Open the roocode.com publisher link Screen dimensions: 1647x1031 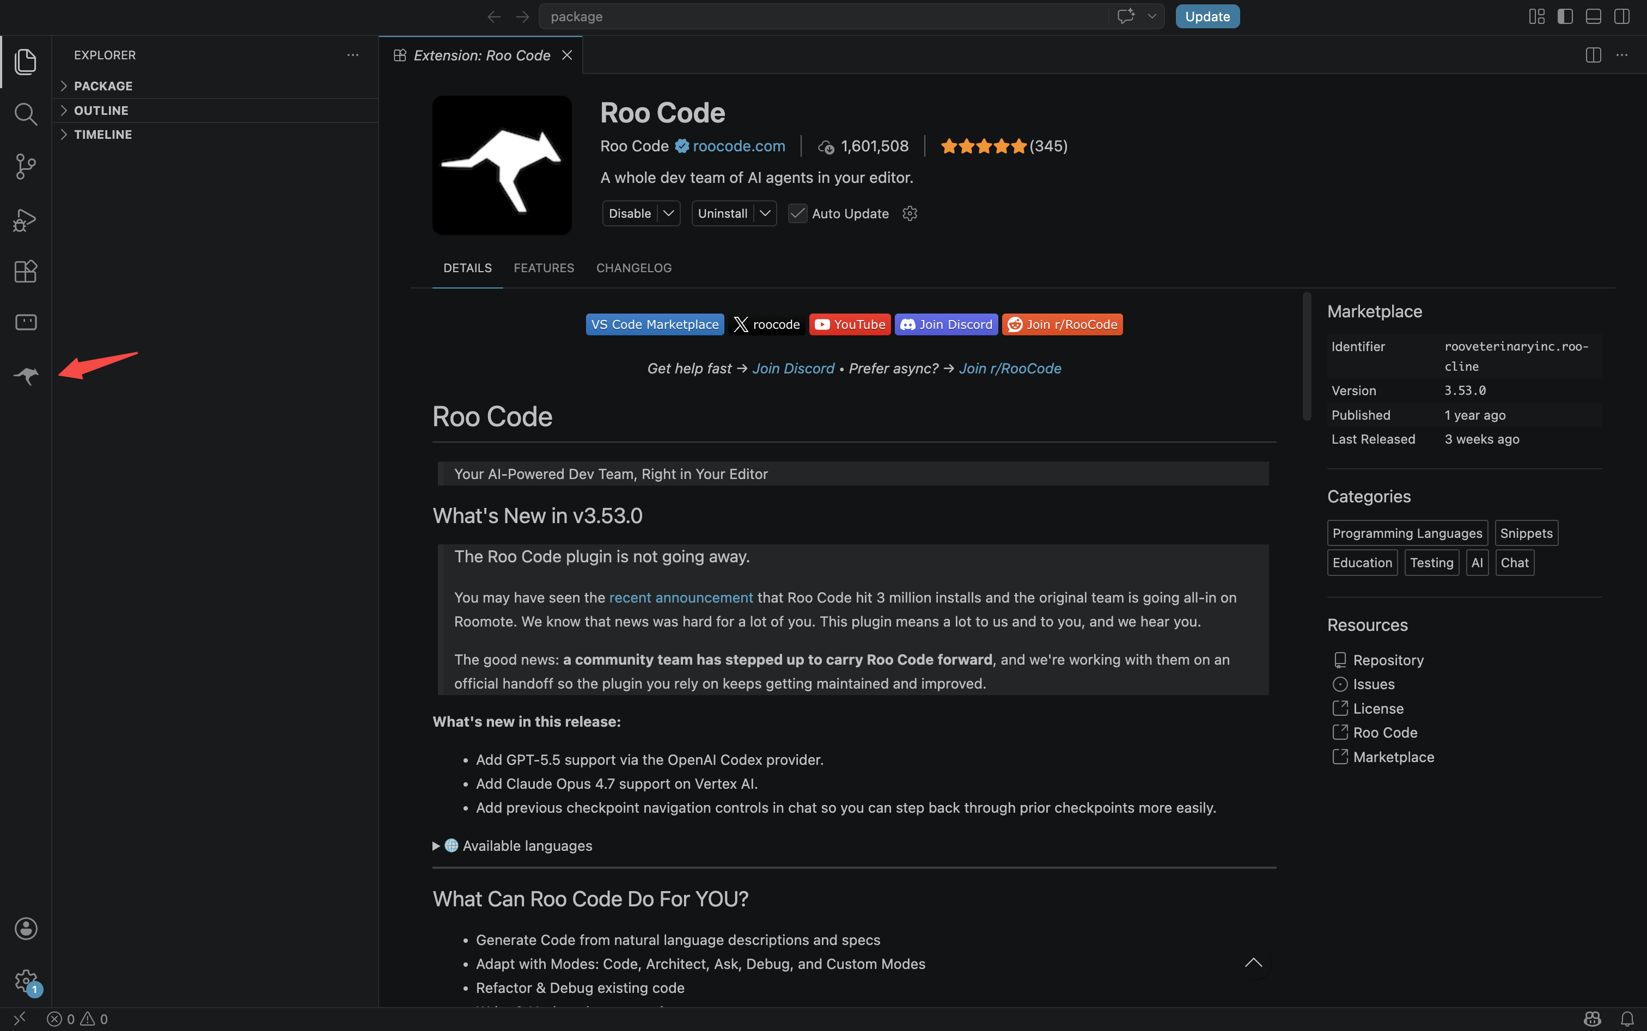point(739,146)
